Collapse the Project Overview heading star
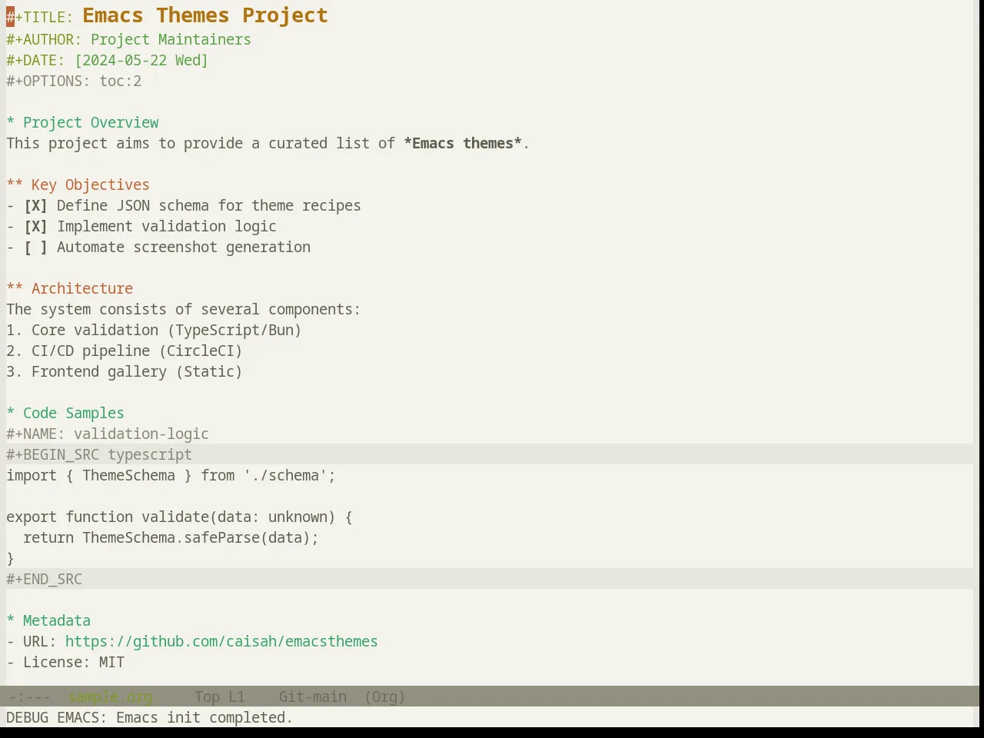The width and height of the screenshot is (984, 738). point(11,123)
